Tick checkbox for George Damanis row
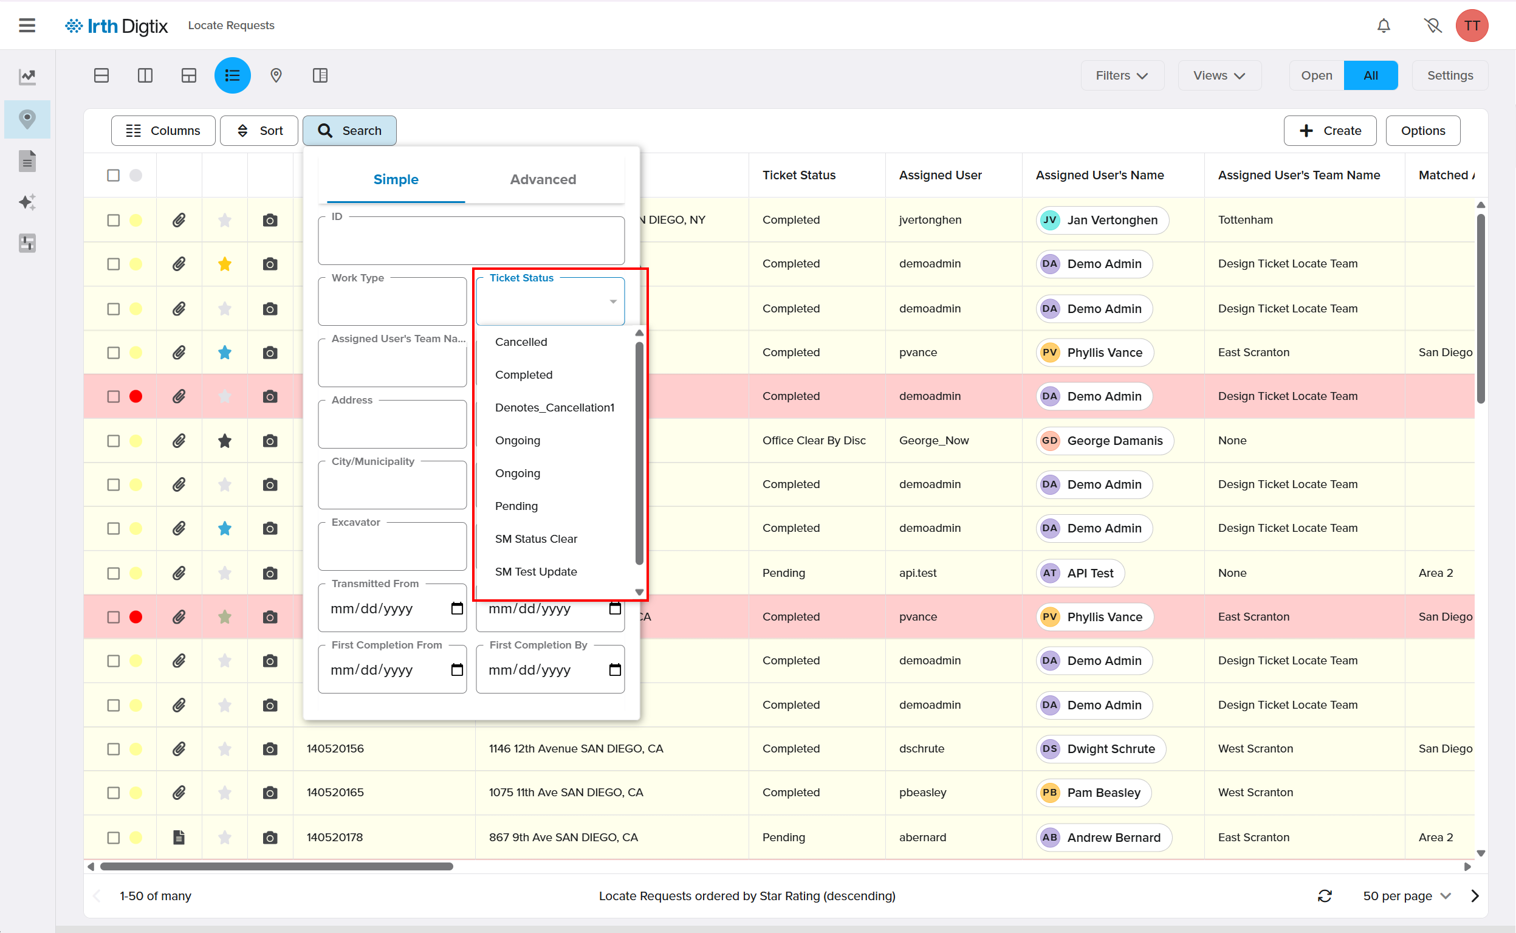 tap(113, 441)
